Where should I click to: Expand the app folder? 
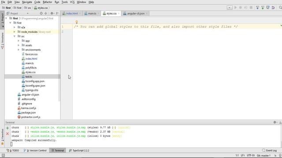(19, 41)
